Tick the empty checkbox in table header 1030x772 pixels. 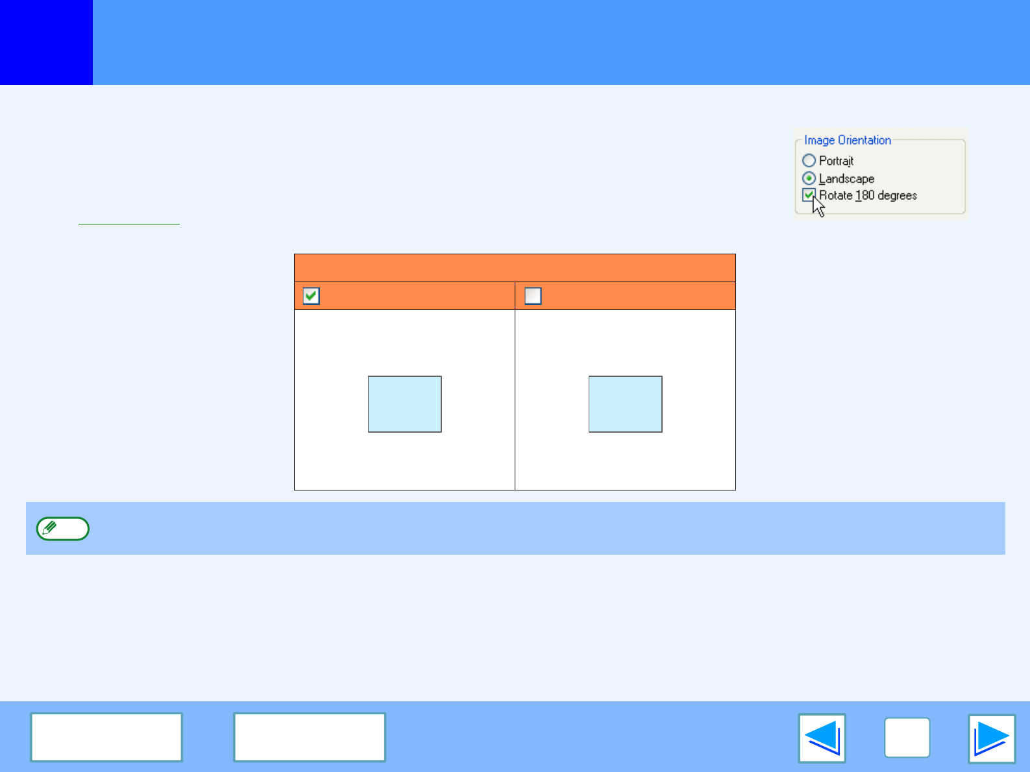533,296
